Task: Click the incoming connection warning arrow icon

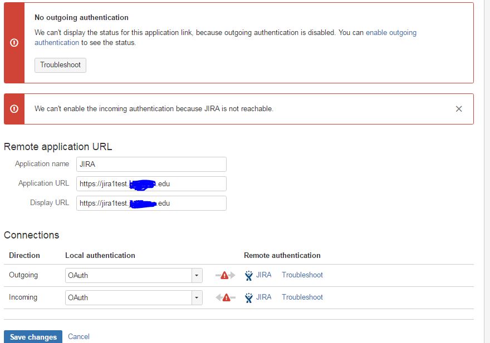Action: [x=226, y=297]
